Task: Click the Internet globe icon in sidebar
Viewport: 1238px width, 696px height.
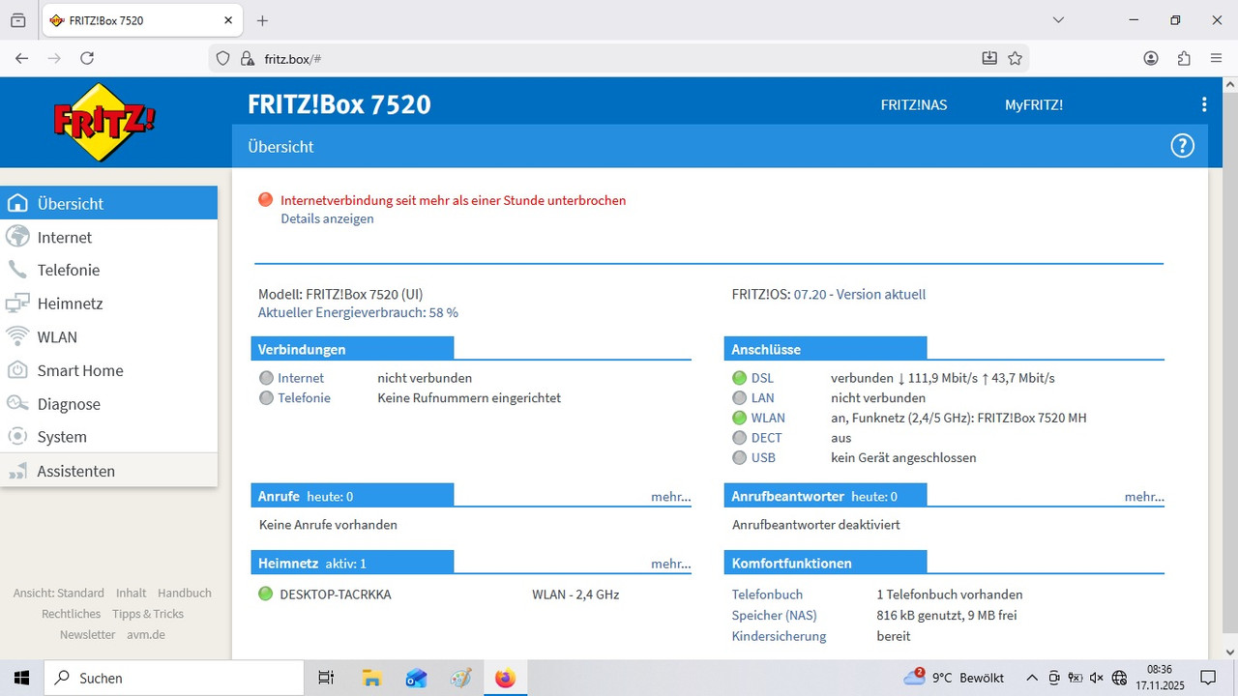Action: (16, 237)
